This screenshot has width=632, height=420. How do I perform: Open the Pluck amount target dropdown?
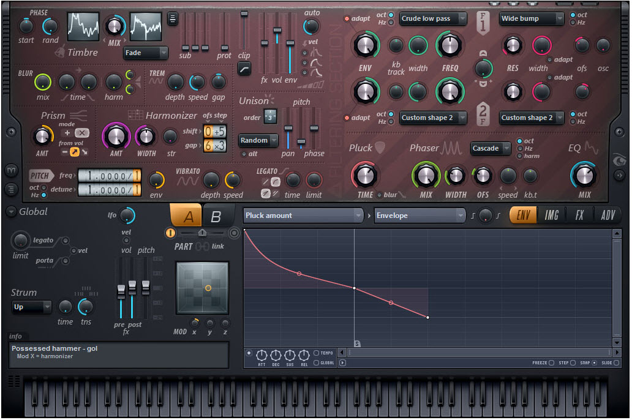303,216
